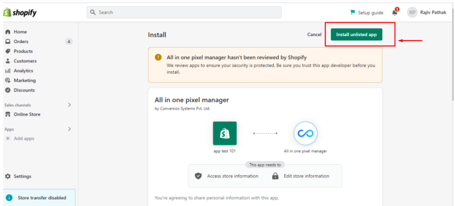Image resolution: width=455 pixels, height=206 pixels.
Task: Click the All in one pixel manager logo
Action: [x=305, y=133]
